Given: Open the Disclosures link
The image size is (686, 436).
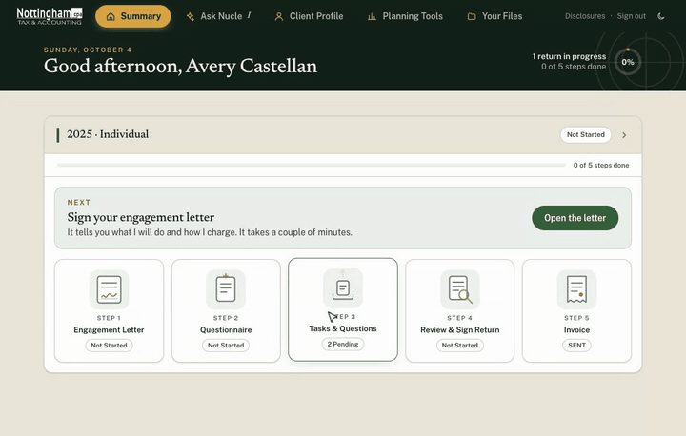Looking at the screenshot, I should coord(585,16).
